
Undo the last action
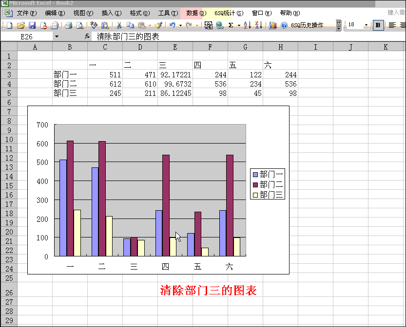[173, 25]
